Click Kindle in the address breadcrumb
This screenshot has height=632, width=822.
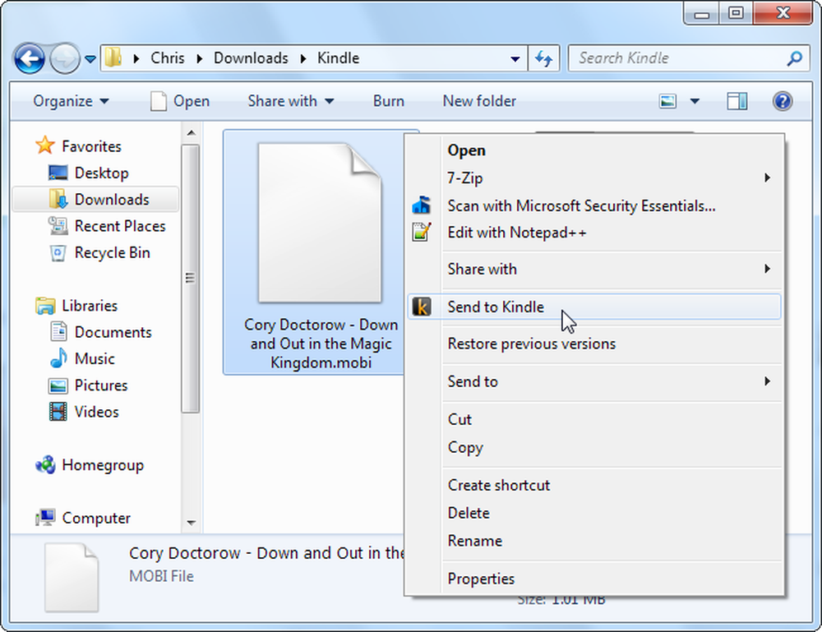(x=338, y=58)
